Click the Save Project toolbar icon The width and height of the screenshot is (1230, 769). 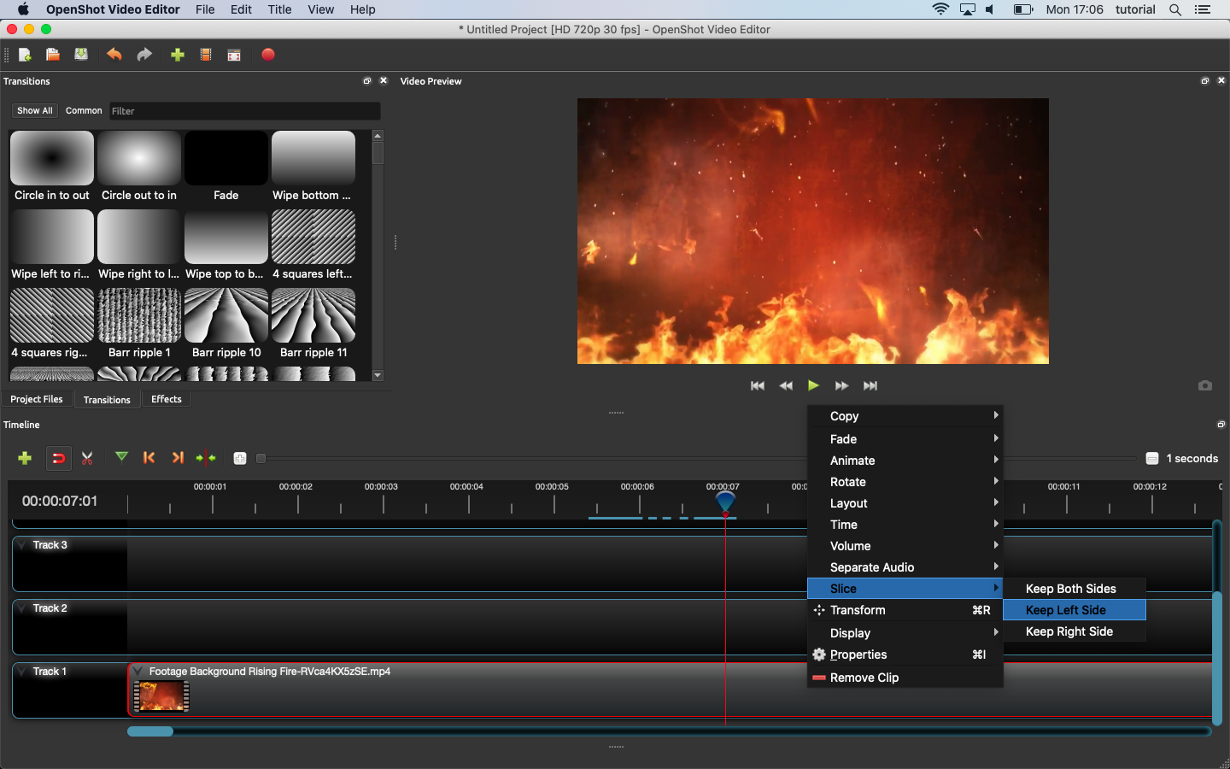(x=81, y=55)
